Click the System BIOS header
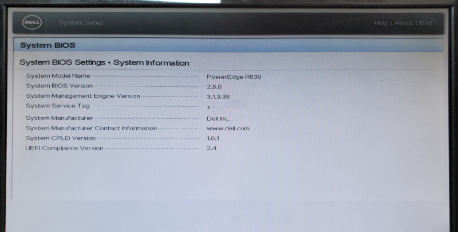The height and width of the screenshot is (232, 458). [x=48, y=46]
